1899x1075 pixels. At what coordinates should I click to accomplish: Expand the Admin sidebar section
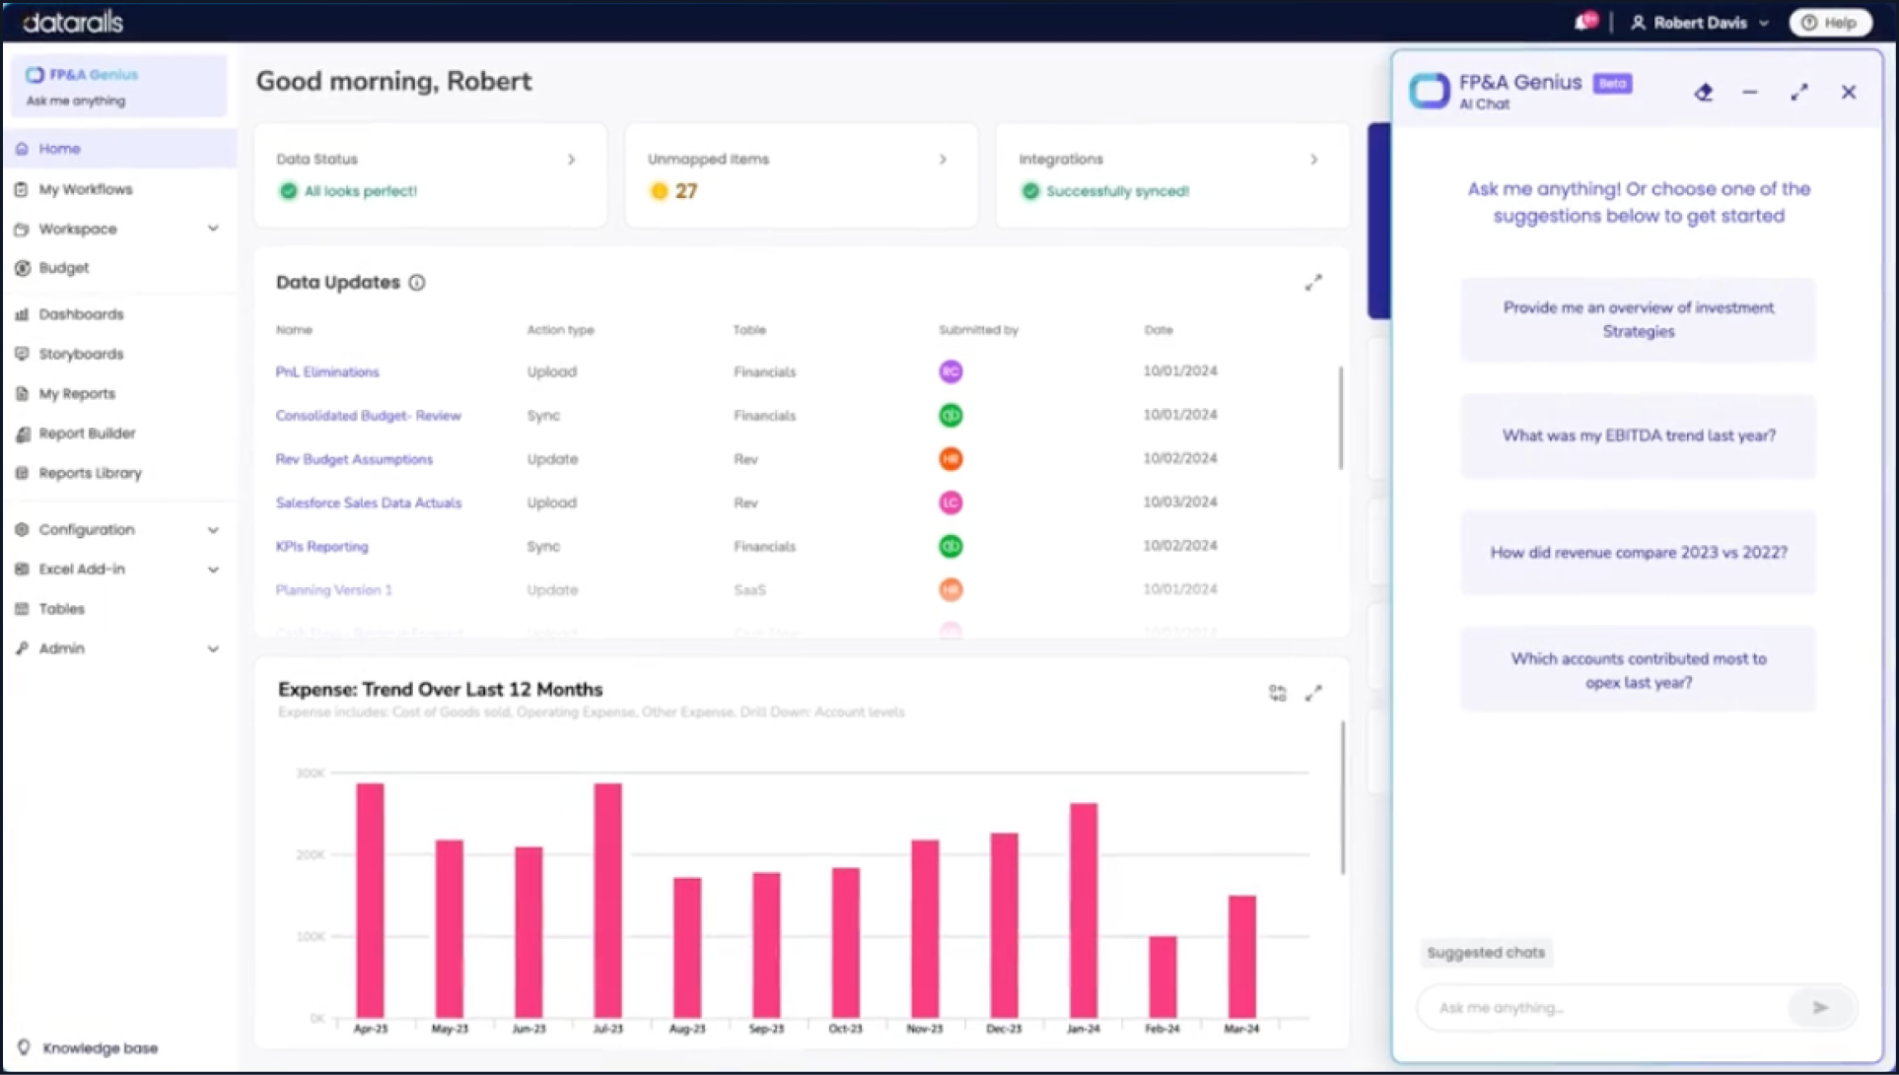click(213, 648)
